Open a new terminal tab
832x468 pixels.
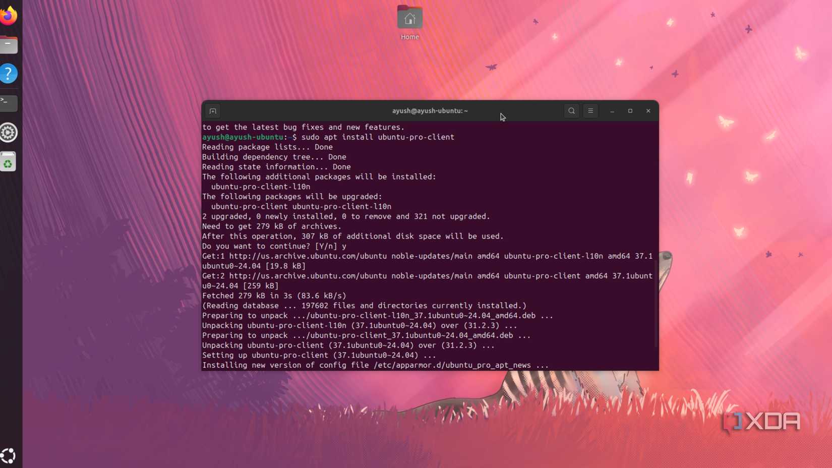pos(212,111)
